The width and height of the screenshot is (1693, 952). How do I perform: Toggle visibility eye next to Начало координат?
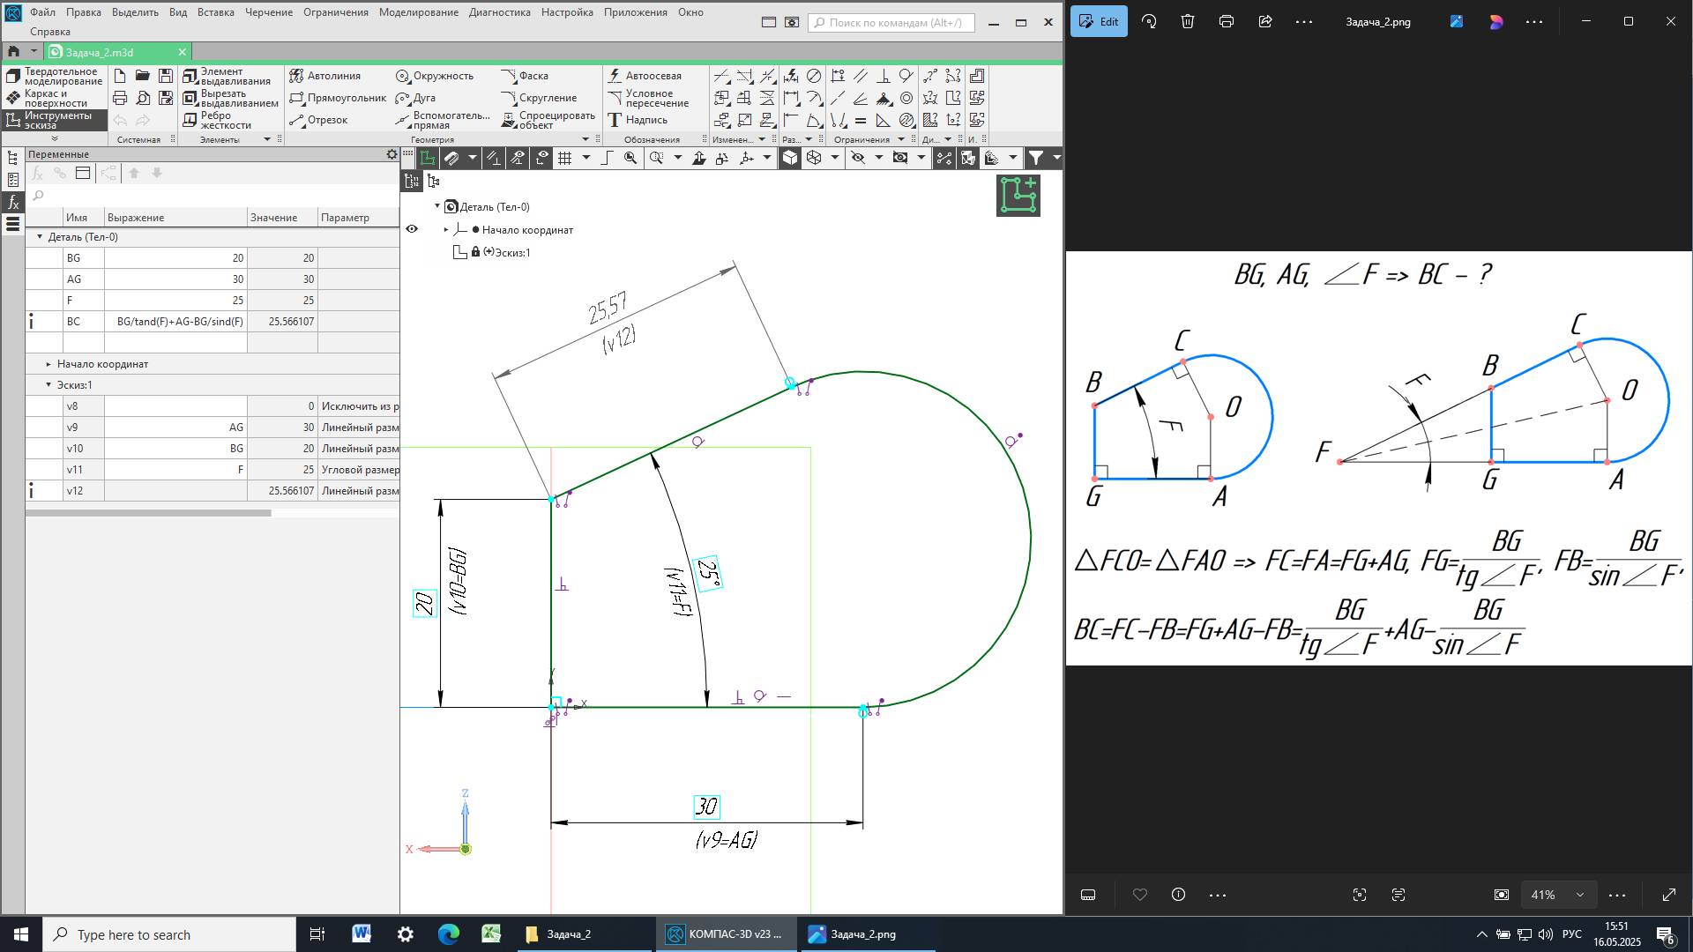point(412,229)
